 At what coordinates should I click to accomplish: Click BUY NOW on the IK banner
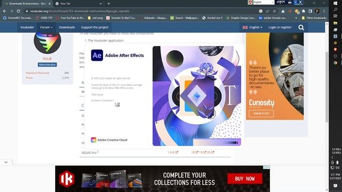245,179
